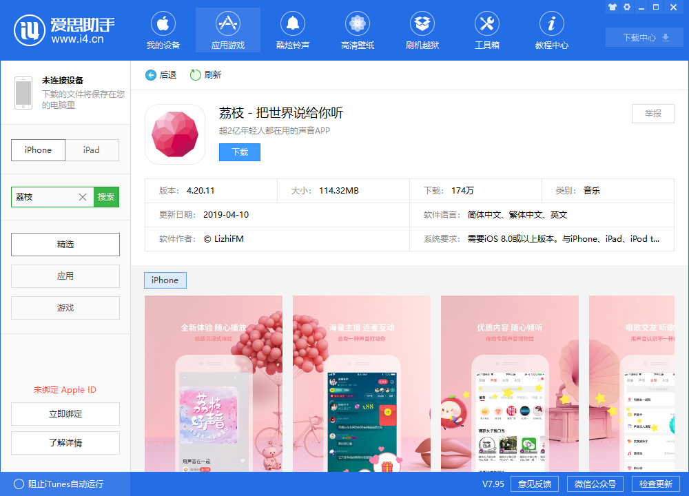The width and height of the screenshot is (689, 496).
Task: Click the green Search (搜索) button
Action: point(106,197)
